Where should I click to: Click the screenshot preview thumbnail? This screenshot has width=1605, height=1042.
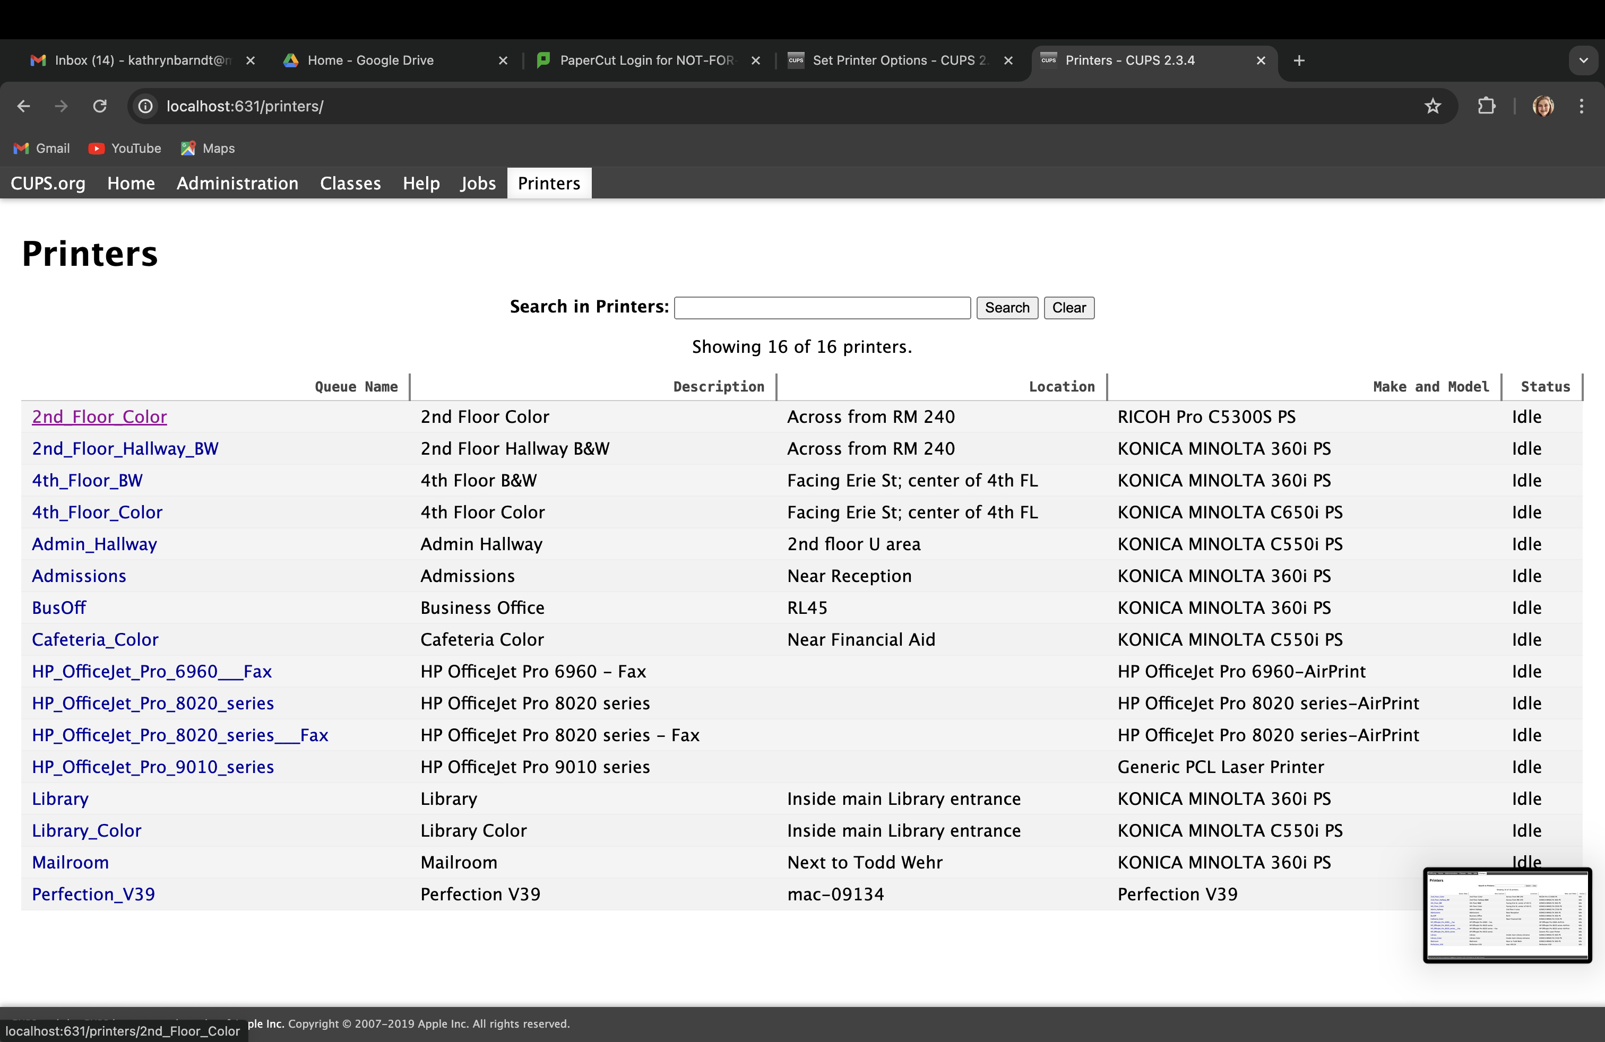1507,915
